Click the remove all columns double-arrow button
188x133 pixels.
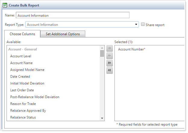pos(110,70)
